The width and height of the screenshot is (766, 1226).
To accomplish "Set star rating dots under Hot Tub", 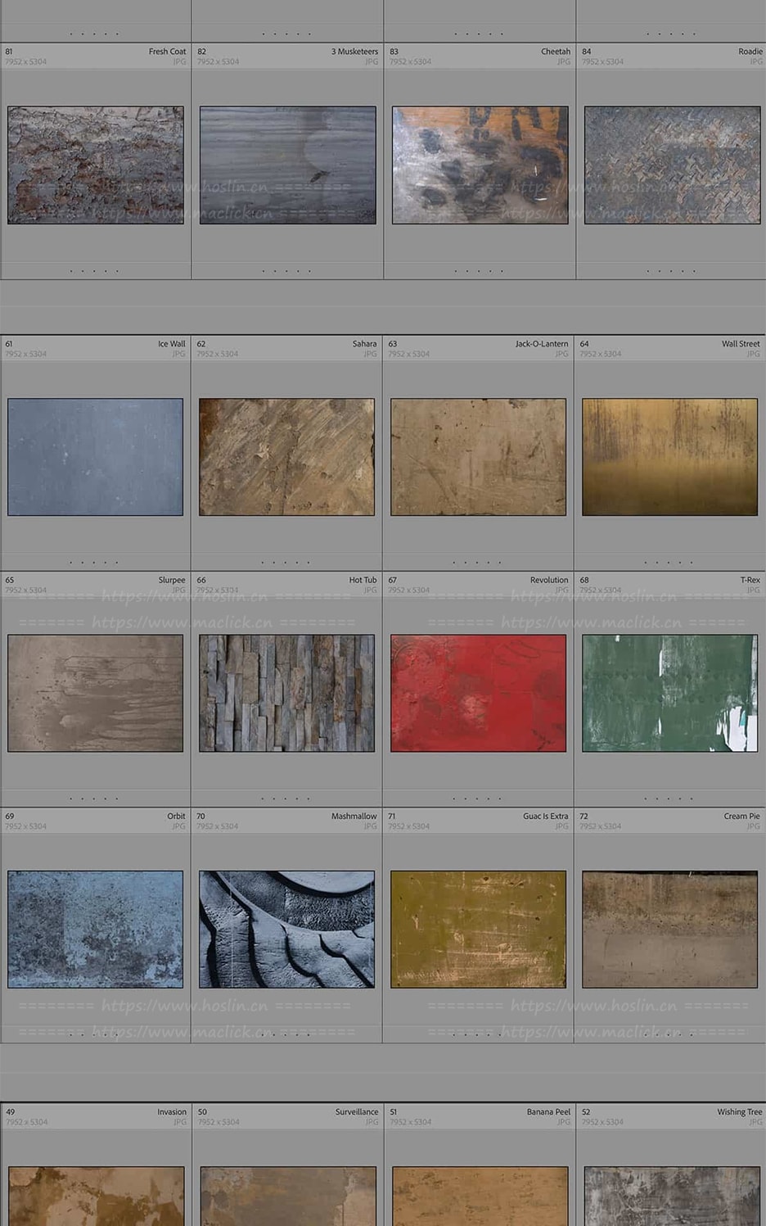I will click(286, 798).
